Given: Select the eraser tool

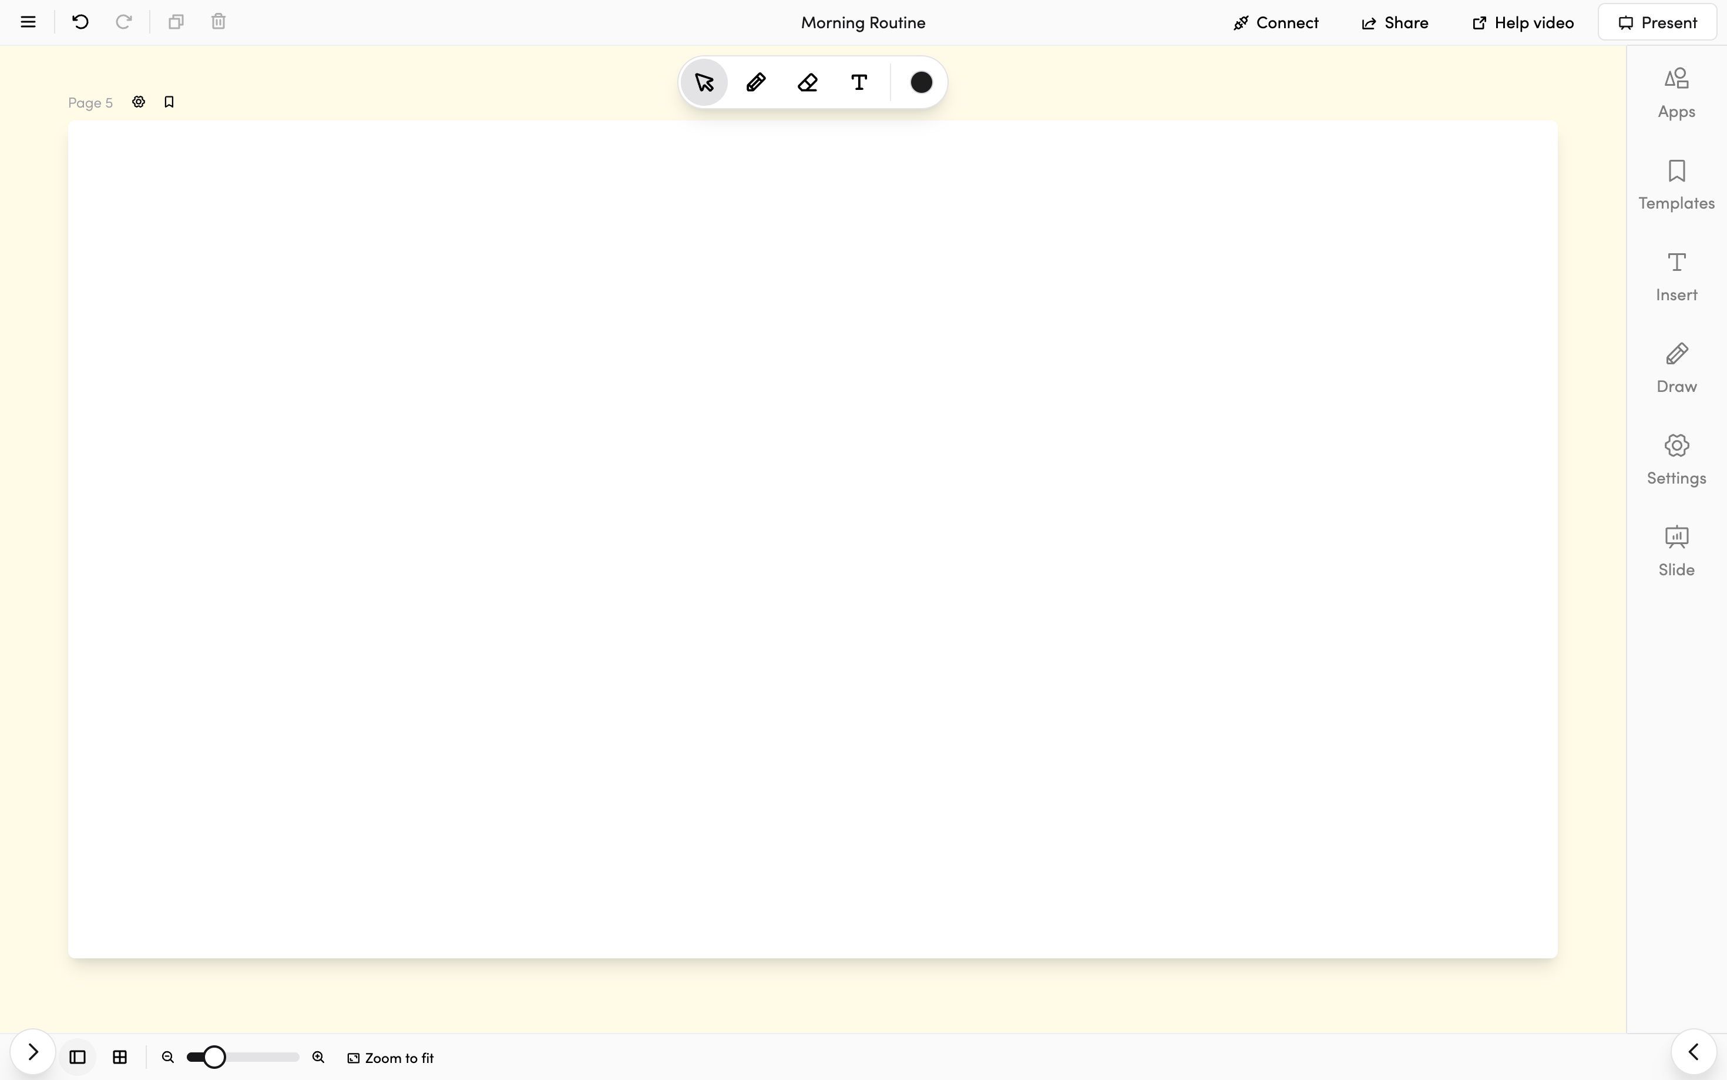Looking at the screenshot, I should pos(808,83).
